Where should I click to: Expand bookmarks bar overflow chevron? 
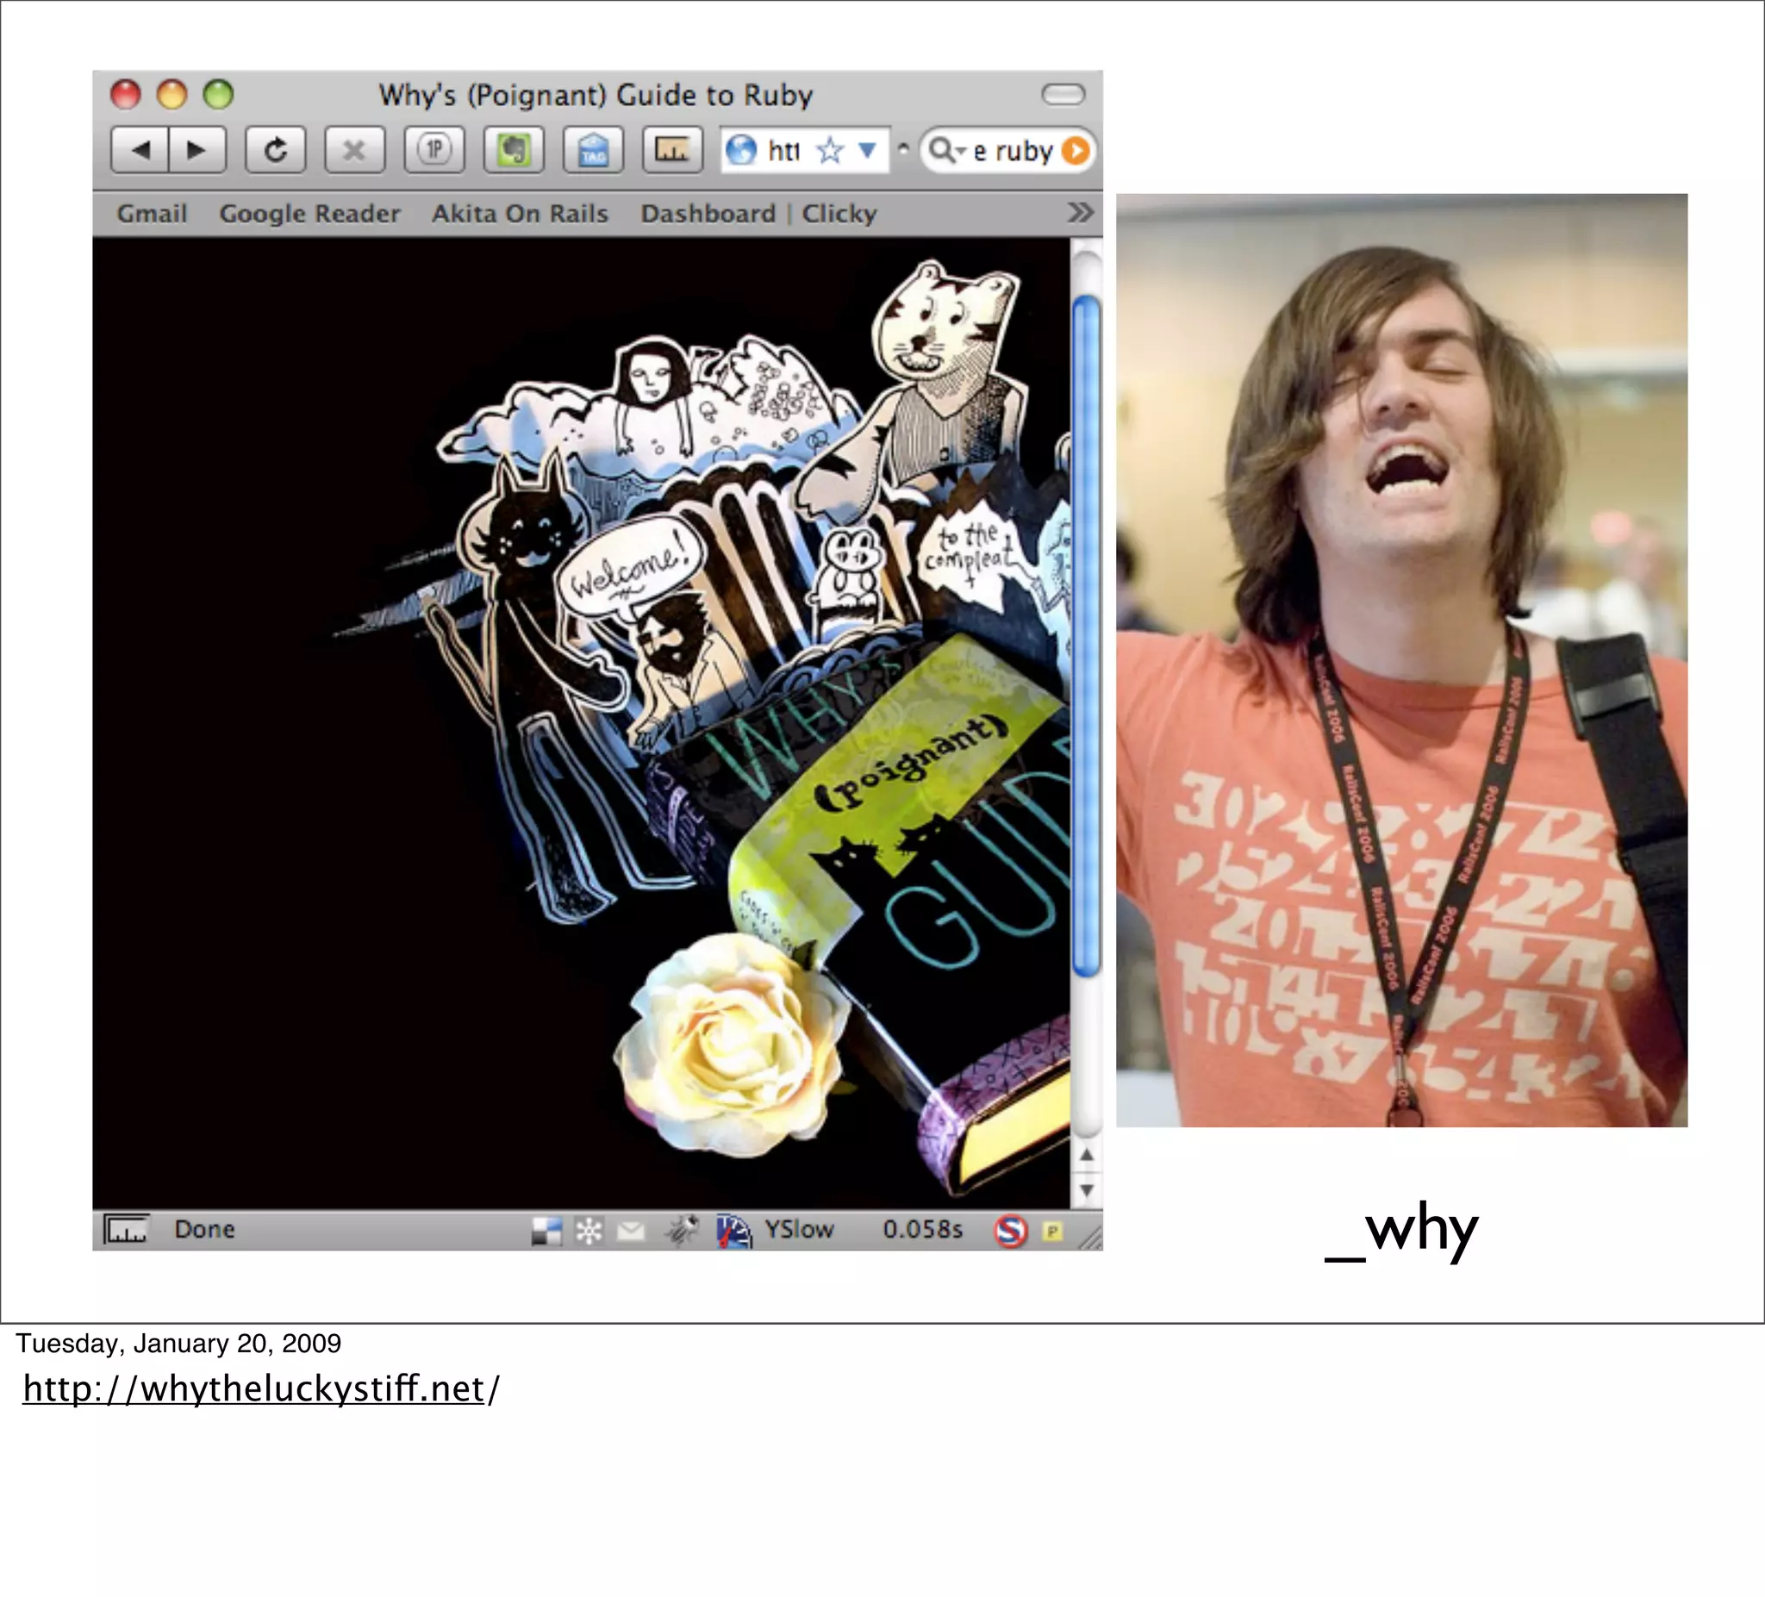[x=1081, y=213]
